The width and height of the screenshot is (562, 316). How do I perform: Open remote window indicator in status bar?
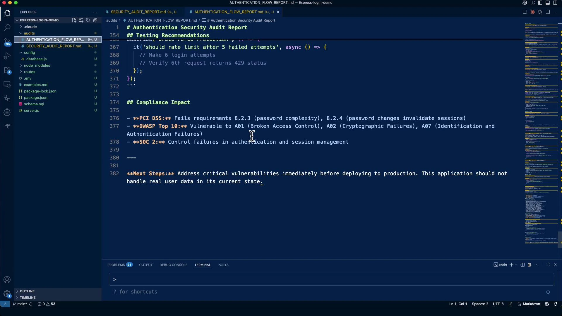(x=5, y=304)
